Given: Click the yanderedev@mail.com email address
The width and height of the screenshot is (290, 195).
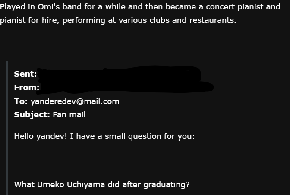Looking at the screenshot, I should pos(75,101).
